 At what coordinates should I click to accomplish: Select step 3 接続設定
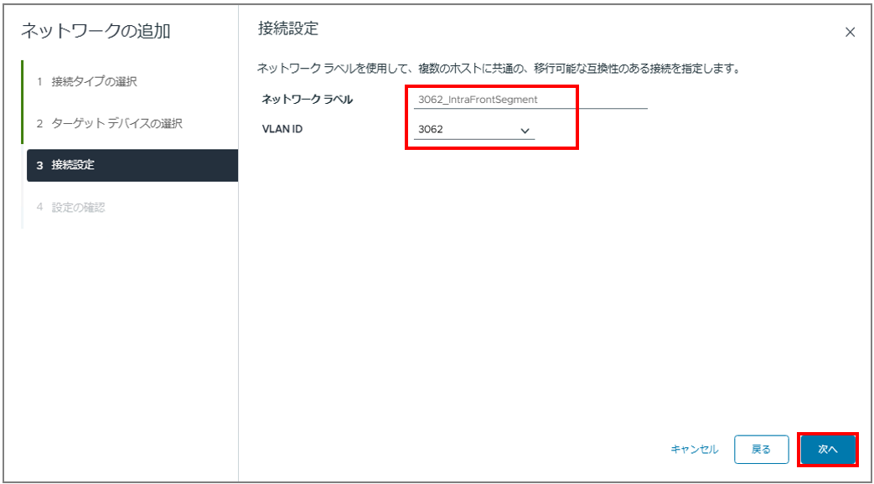pyautogui.click(x=132, y=166)
